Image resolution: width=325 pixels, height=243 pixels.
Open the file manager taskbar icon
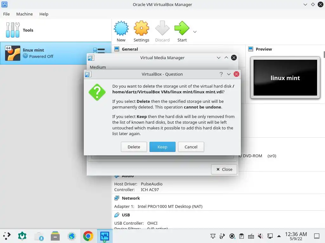[x=55, y=236]
